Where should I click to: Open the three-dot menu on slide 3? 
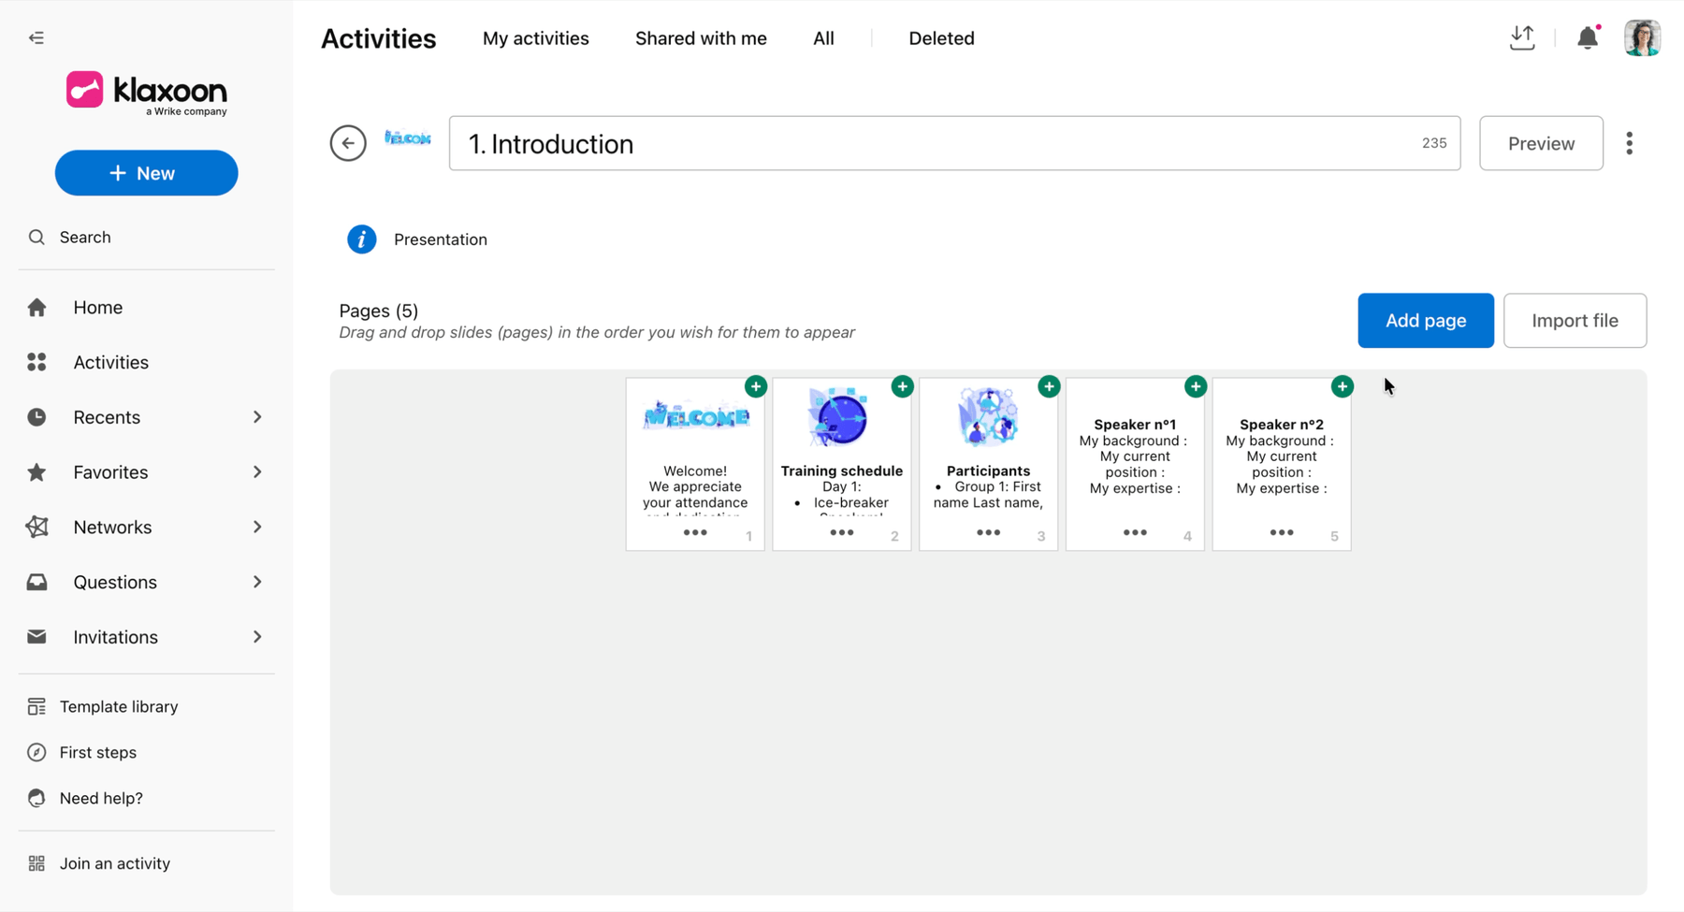989,533
